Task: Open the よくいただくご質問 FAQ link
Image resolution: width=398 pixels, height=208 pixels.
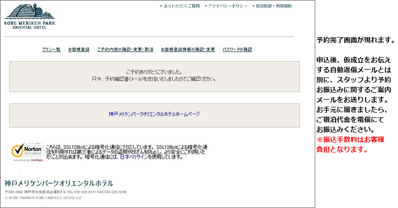Action: [182, 6]
